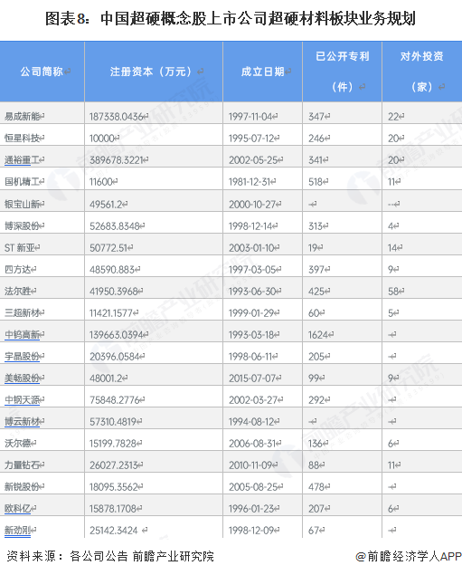Click the 对外投资（家） header
Screen dimensions: 462x575
point(421,72)
